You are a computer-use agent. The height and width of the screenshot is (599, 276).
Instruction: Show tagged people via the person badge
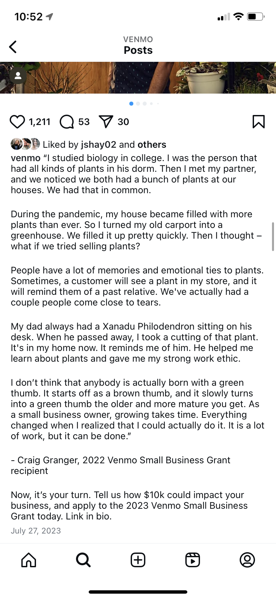point(18,76)
